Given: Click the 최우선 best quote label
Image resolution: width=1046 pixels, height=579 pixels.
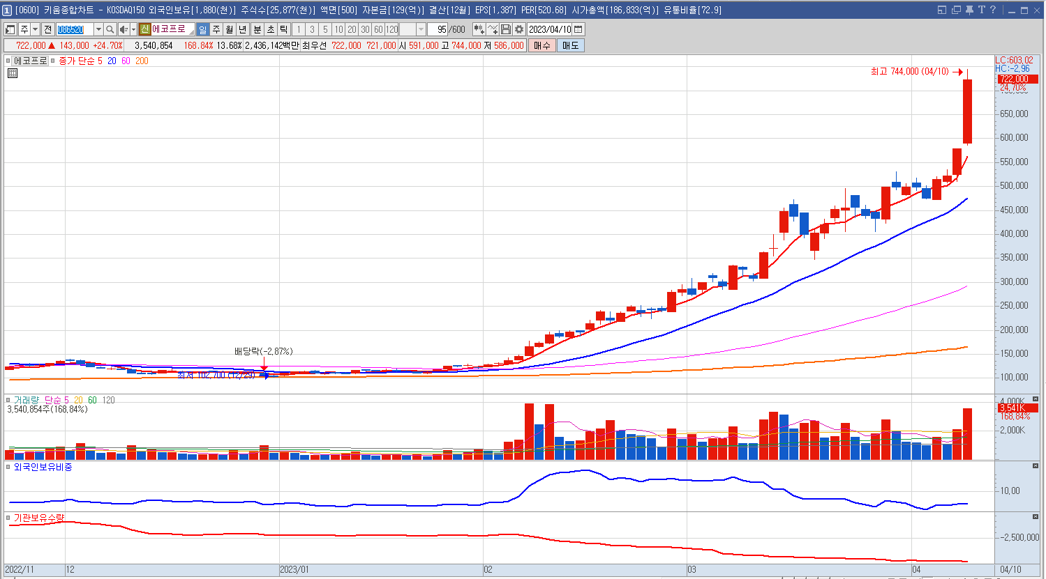Looking at the screenshot, I should [314, 45].
